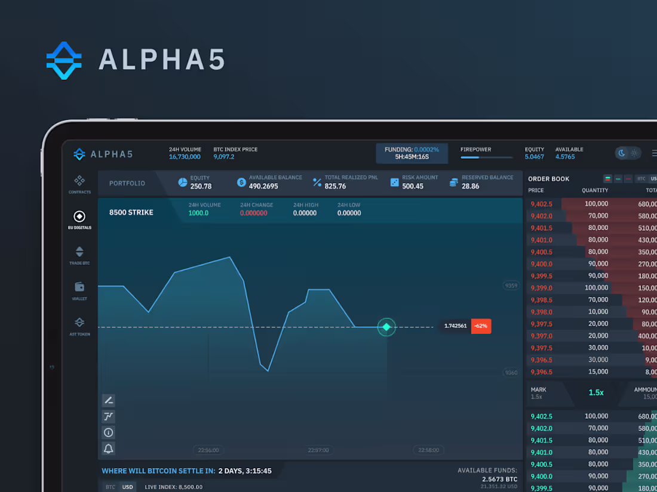Show only red asks in order book

(x=628, y=179)
